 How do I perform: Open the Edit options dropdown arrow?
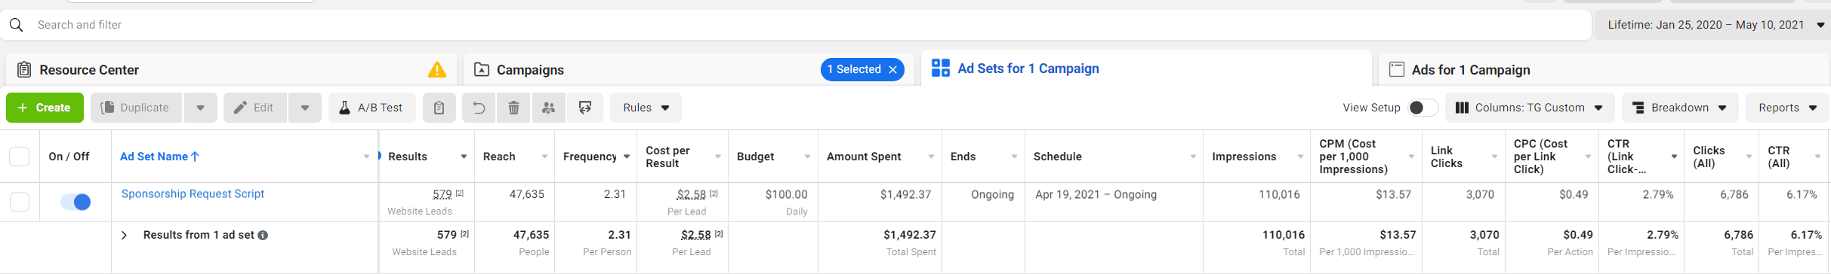coord(305,108)
